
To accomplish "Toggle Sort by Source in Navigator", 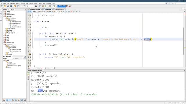I will [25, 100].
